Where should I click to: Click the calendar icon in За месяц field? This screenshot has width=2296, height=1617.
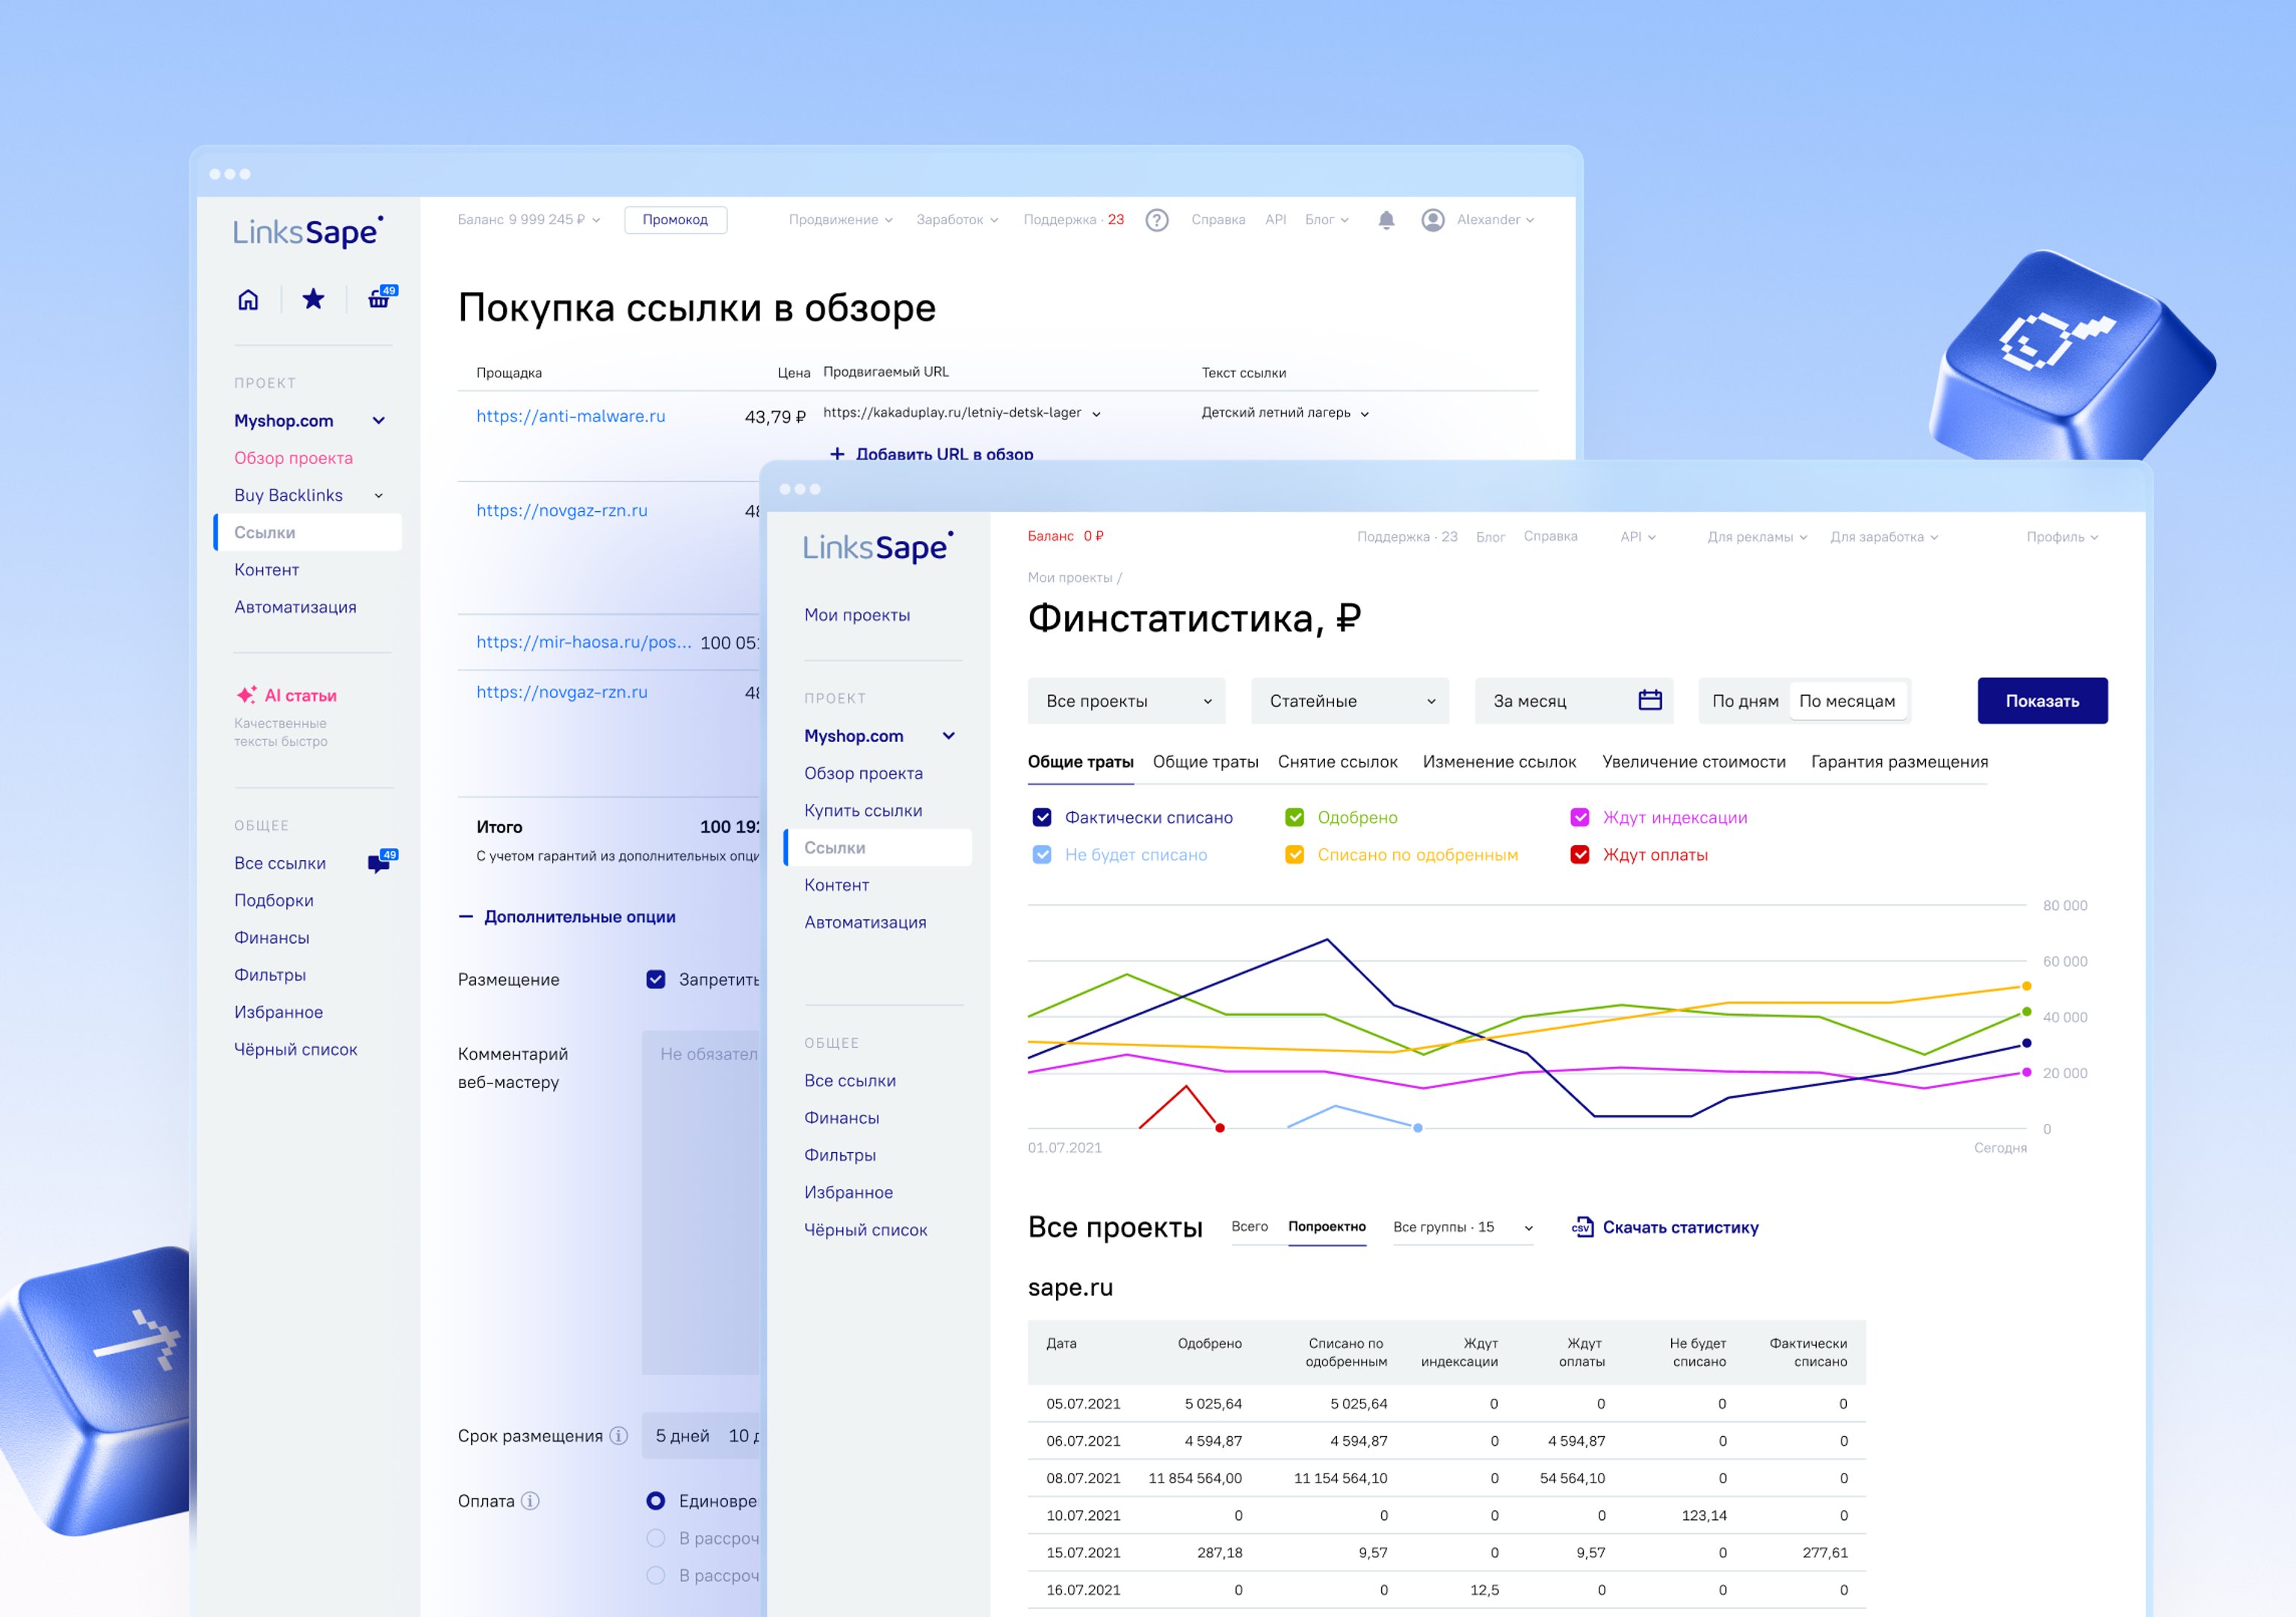(x=1650, y=700)
